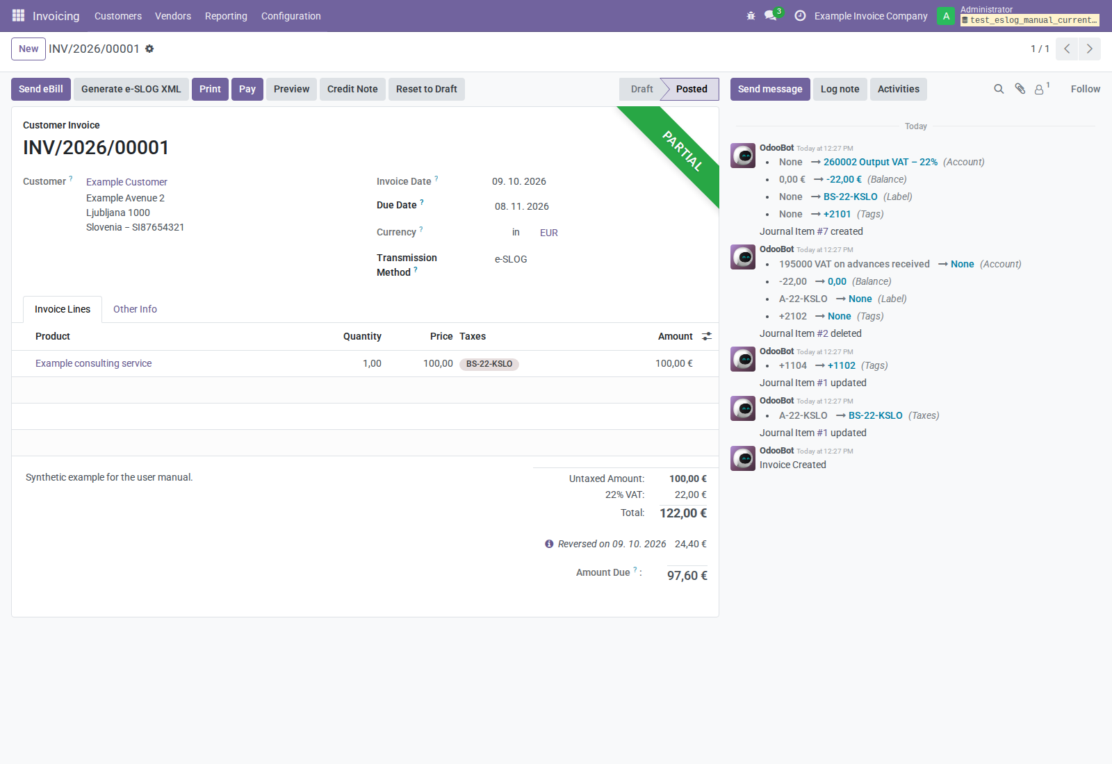Open the Customers menu
The image size is (1112, 764).
coord(118,16)
